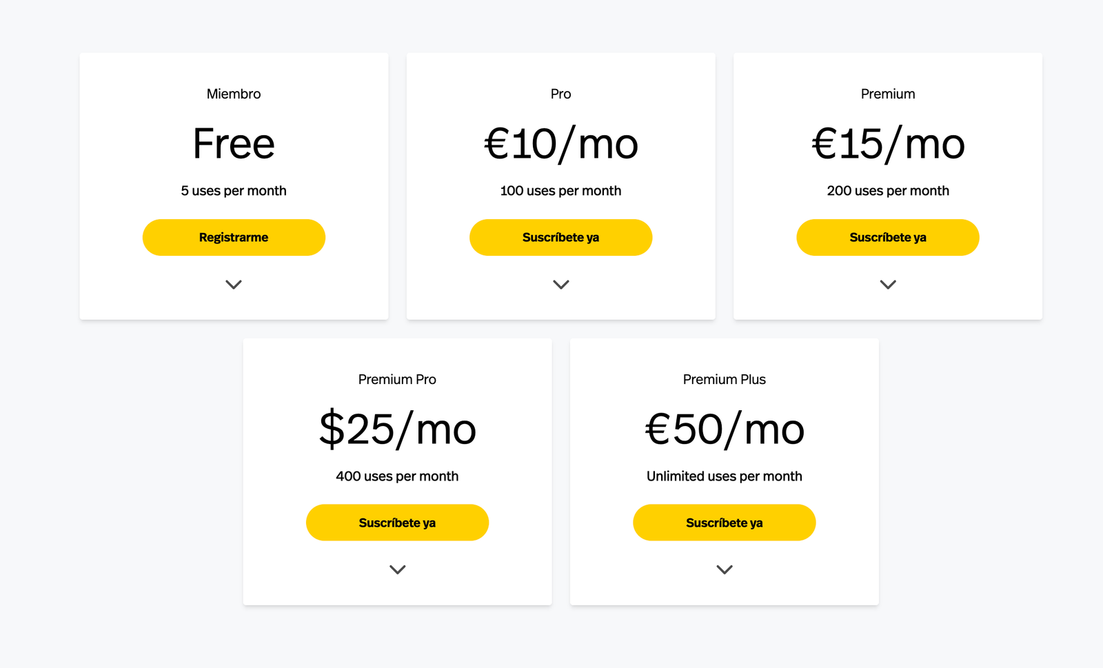The height and width of the screenshot is (668, 1103).
Task: Click the Registrarme button on Miembro plan
Action: [234, 237]
